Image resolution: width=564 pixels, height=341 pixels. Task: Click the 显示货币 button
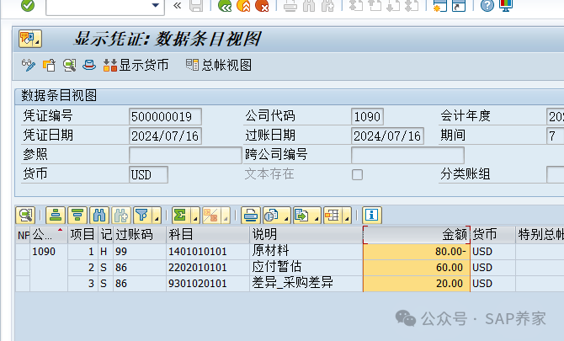pos(136,65)
